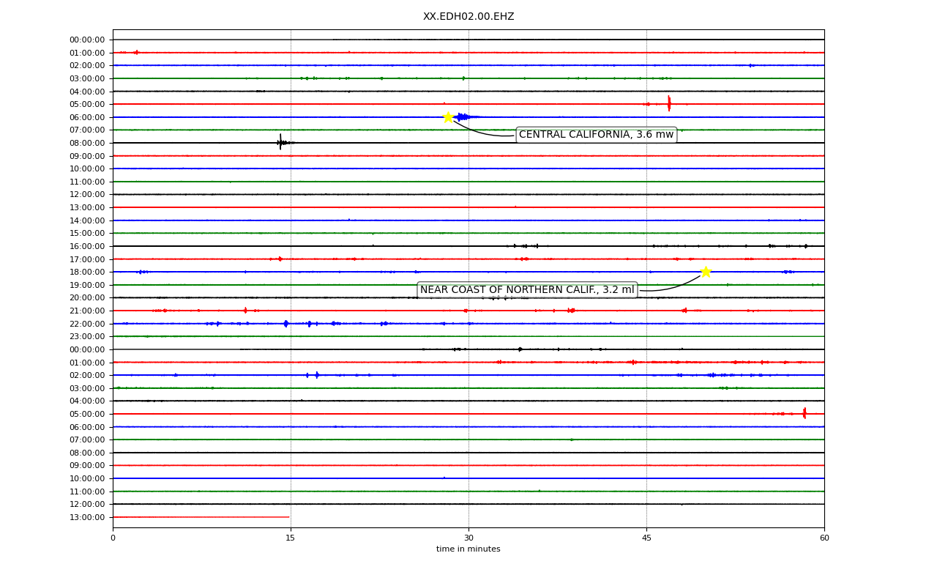937x586 pixels.
Task: Click the 0 tick on the time axis
Action: point(113,538)
